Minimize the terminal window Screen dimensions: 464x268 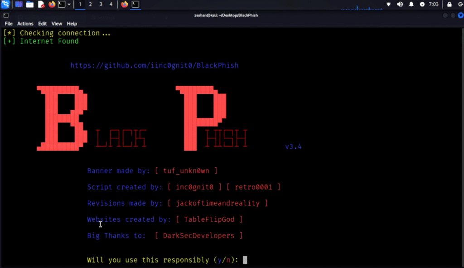(445, 15)
